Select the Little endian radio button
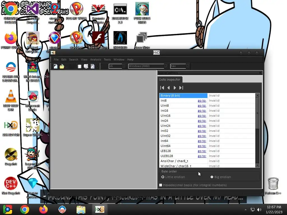Viewport: 287px width, 215px height. click(x=163, y=177)
